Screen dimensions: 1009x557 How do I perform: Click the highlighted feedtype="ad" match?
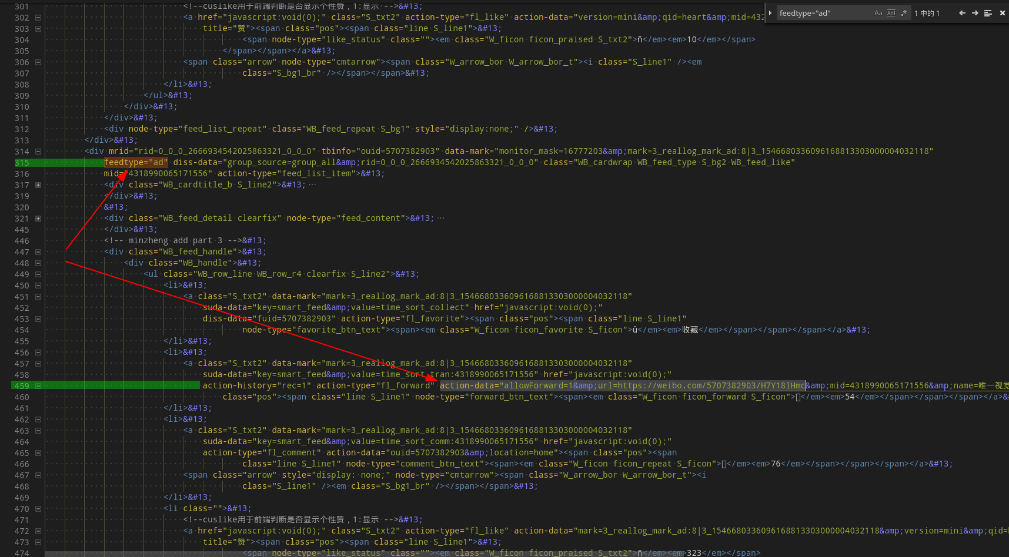pyautogui.click(x=136, y=162)
